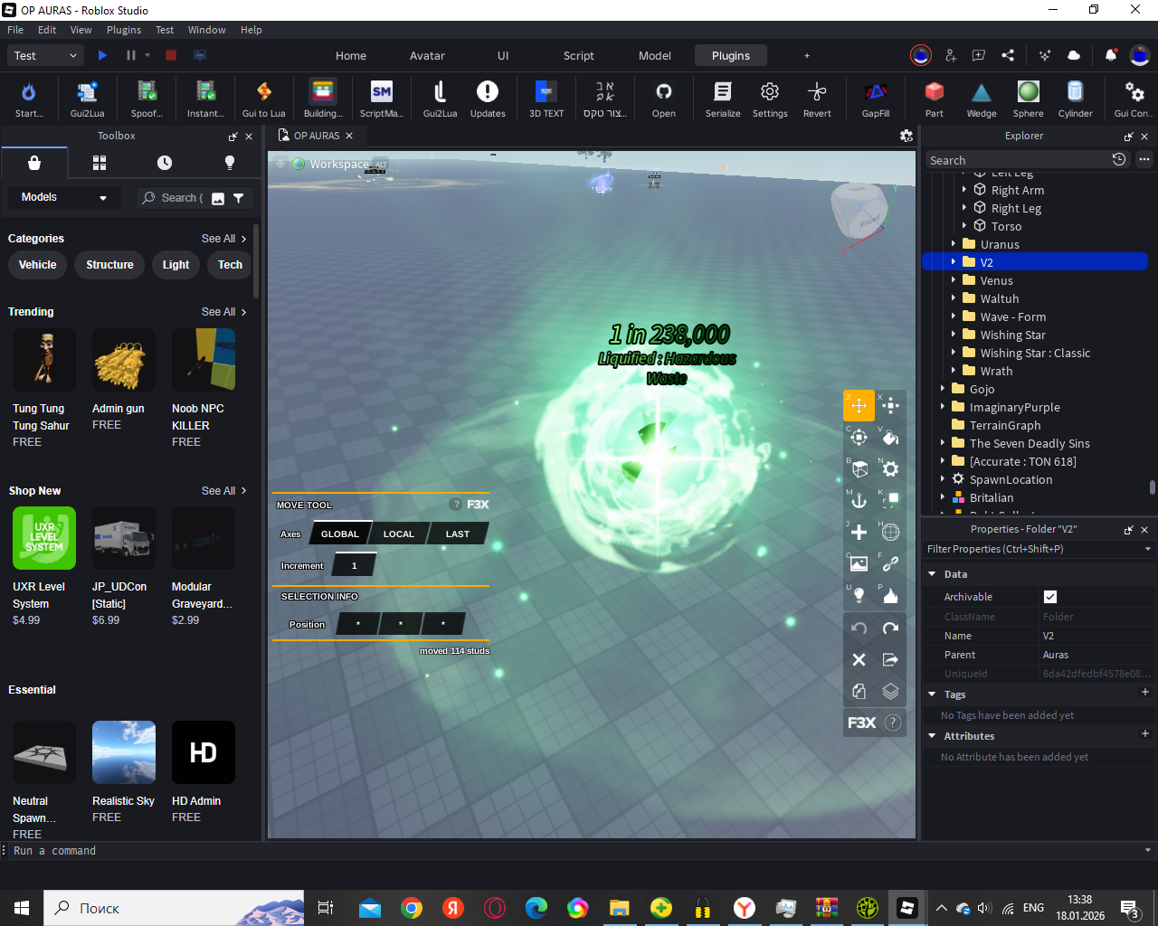Start playtest with the play button

[x=102, y=55]
